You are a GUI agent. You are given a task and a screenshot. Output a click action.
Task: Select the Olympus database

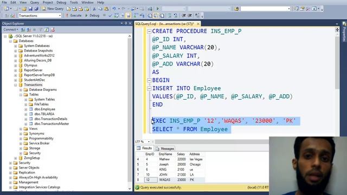click(x=30, y=66)
